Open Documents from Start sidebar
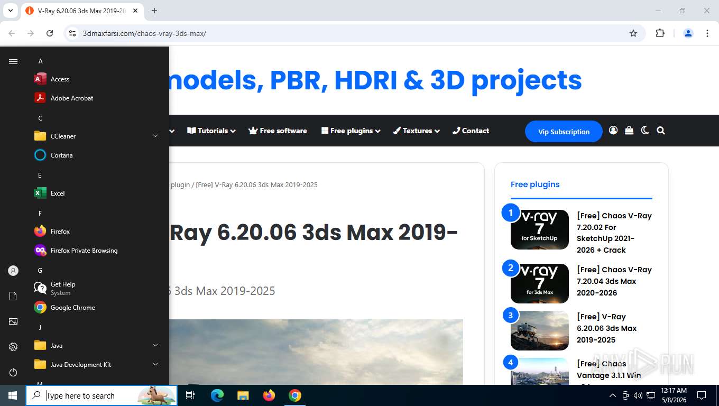This screenshot has height=406, width=719. pos(13,296)
